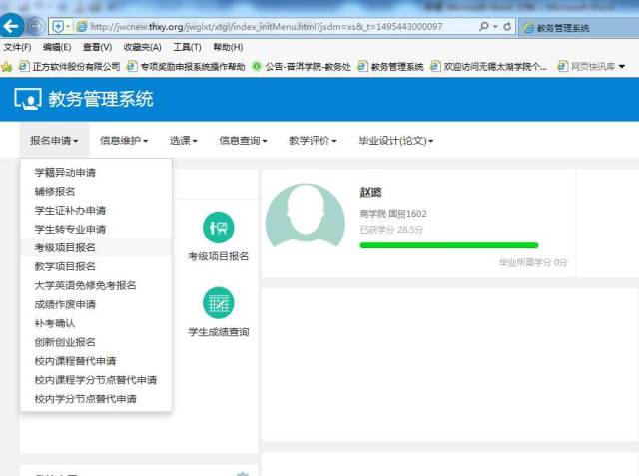Click the 已获学分 28.5分 text
This screenshot has width=639, height=476.
[x=391, y=230]
